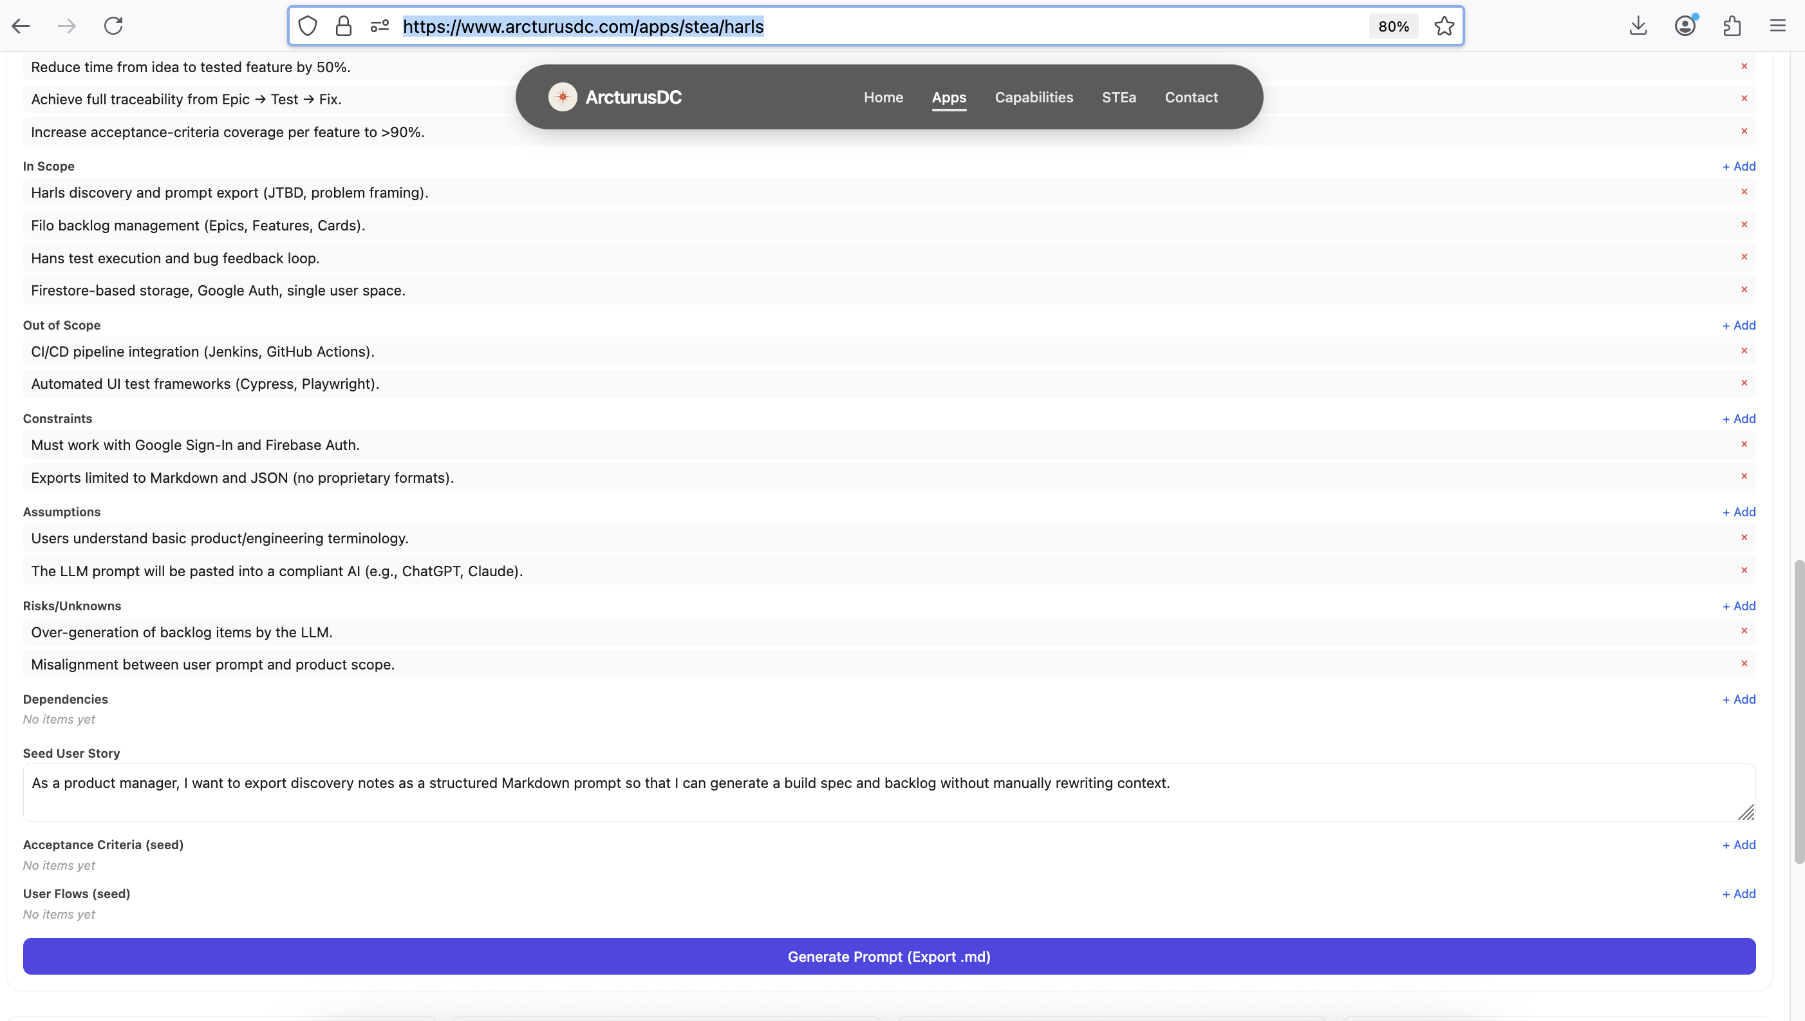The image size is (1805, 1021).
Task: Remove the 'Hans test execution' scope item
Action: click(x=1744, y=257)
